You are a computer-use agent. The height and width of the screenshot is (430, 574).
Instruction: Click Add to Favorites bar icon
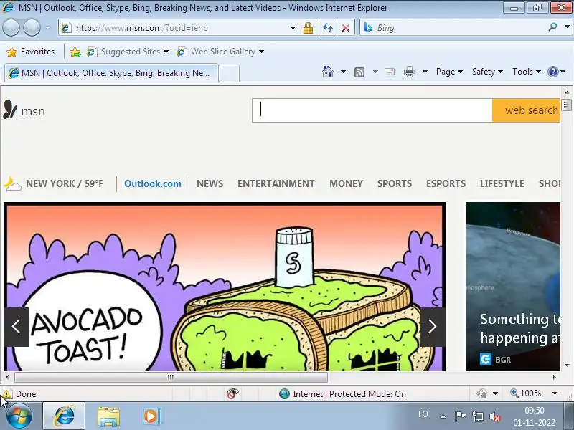(75, 52)
